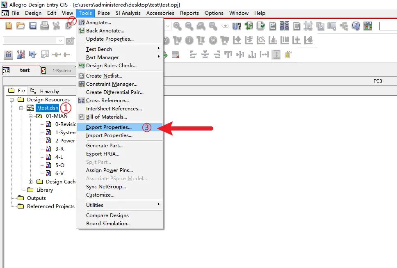Open the simulation profile combo box dropdown
The image size is (397, 268).
(61, 41)
